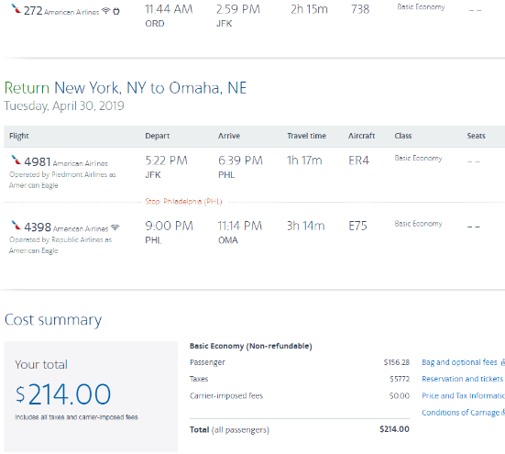Open the Price and Tax Information link
The image size is (505, 454).
coord(463,395)
